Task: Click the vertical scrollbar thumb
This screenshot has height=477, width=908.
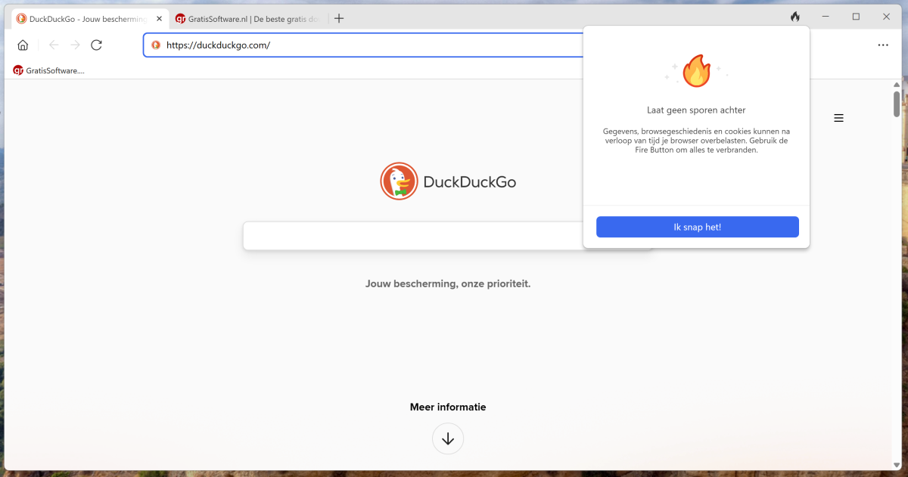Action: tap(897, 104)
